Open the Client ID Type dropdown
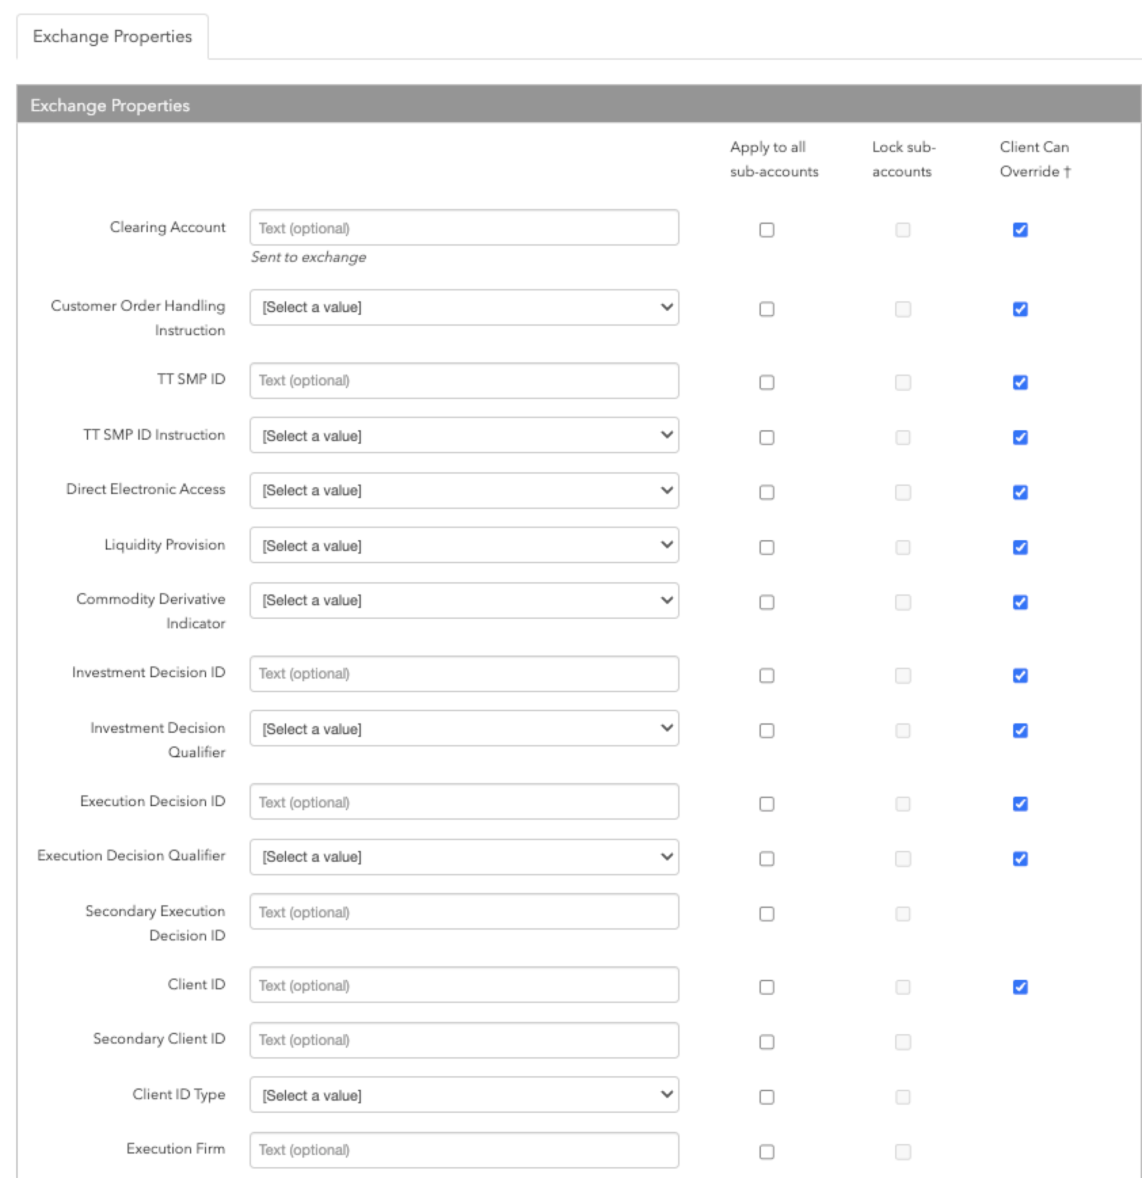The image size is (1142, 1178). pyautogui.click(x=464, y=1095)
